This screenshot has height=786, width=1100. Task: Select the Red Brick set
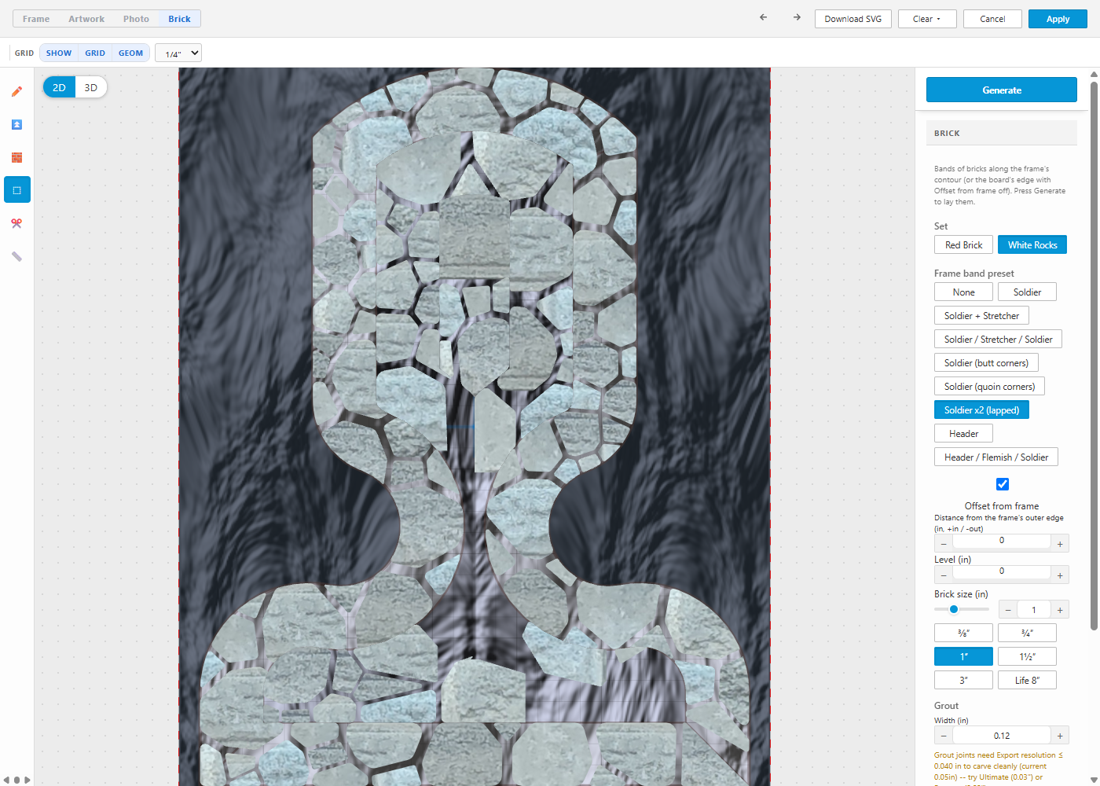click(x=963, y=244)
